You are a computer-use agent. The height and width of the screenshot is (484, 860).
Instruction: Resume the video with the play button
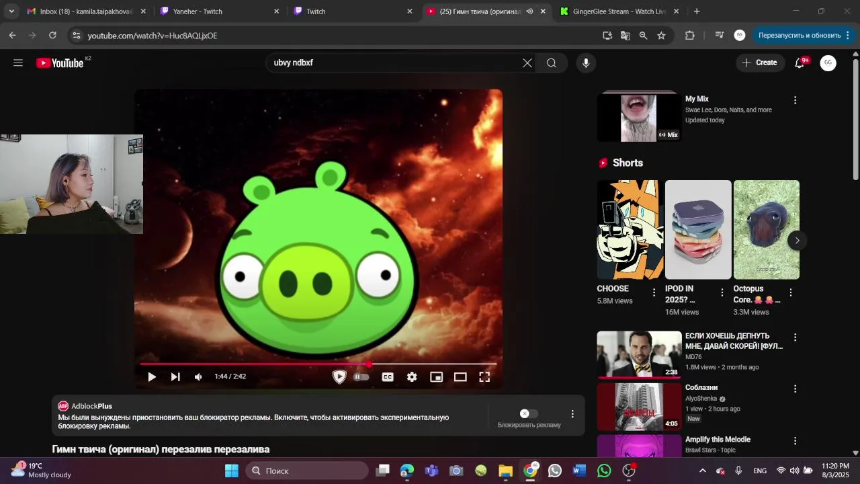152,376
